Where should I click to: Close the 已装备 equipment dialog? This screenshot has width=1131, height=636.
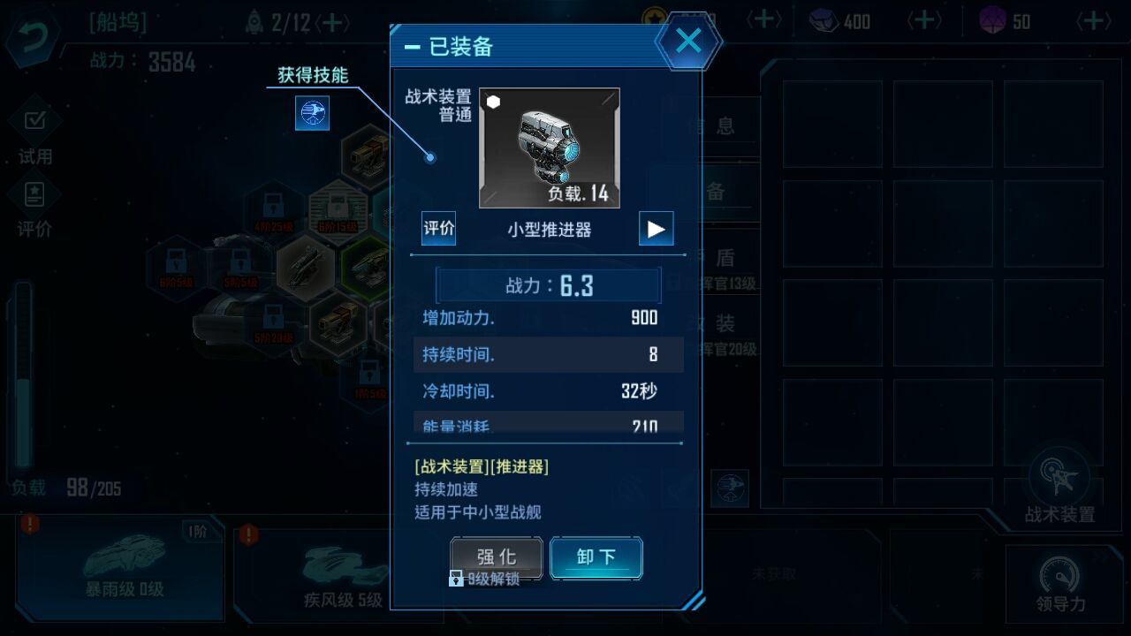[688, 41]
